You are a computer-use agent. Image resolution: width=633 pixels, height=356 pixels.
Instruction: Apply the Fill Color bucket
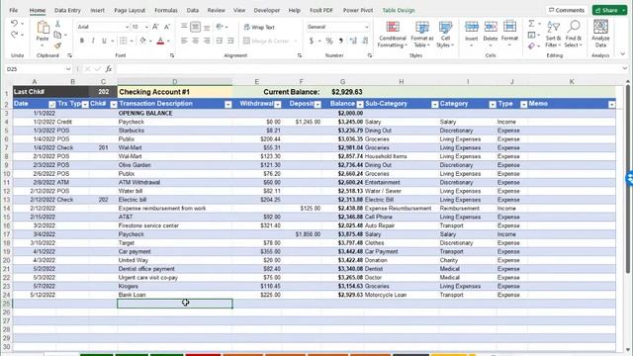[142, 41]
